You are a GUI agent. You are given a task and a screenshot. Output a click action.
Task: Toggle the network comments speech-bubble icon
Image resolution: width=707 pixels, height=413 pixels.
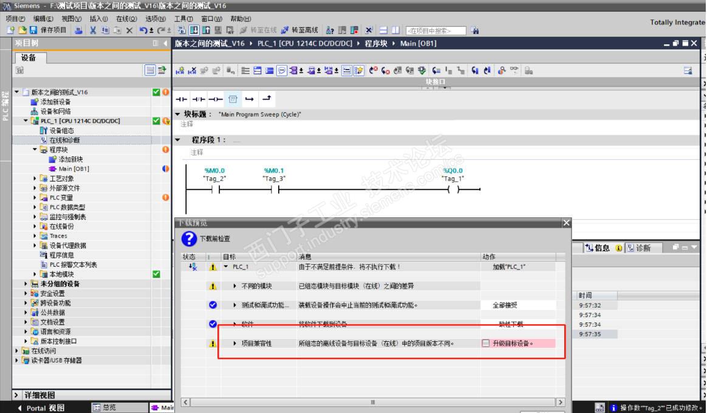click(x=282, y=70)
